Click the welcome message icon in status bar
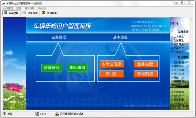Image resolution: width=196 pixels, height=118 pixels. click(57, 114)
